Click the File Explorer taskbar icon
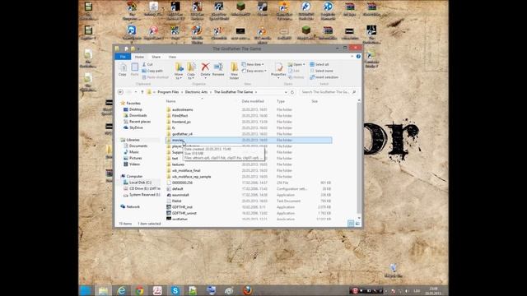 coord(103,290)
